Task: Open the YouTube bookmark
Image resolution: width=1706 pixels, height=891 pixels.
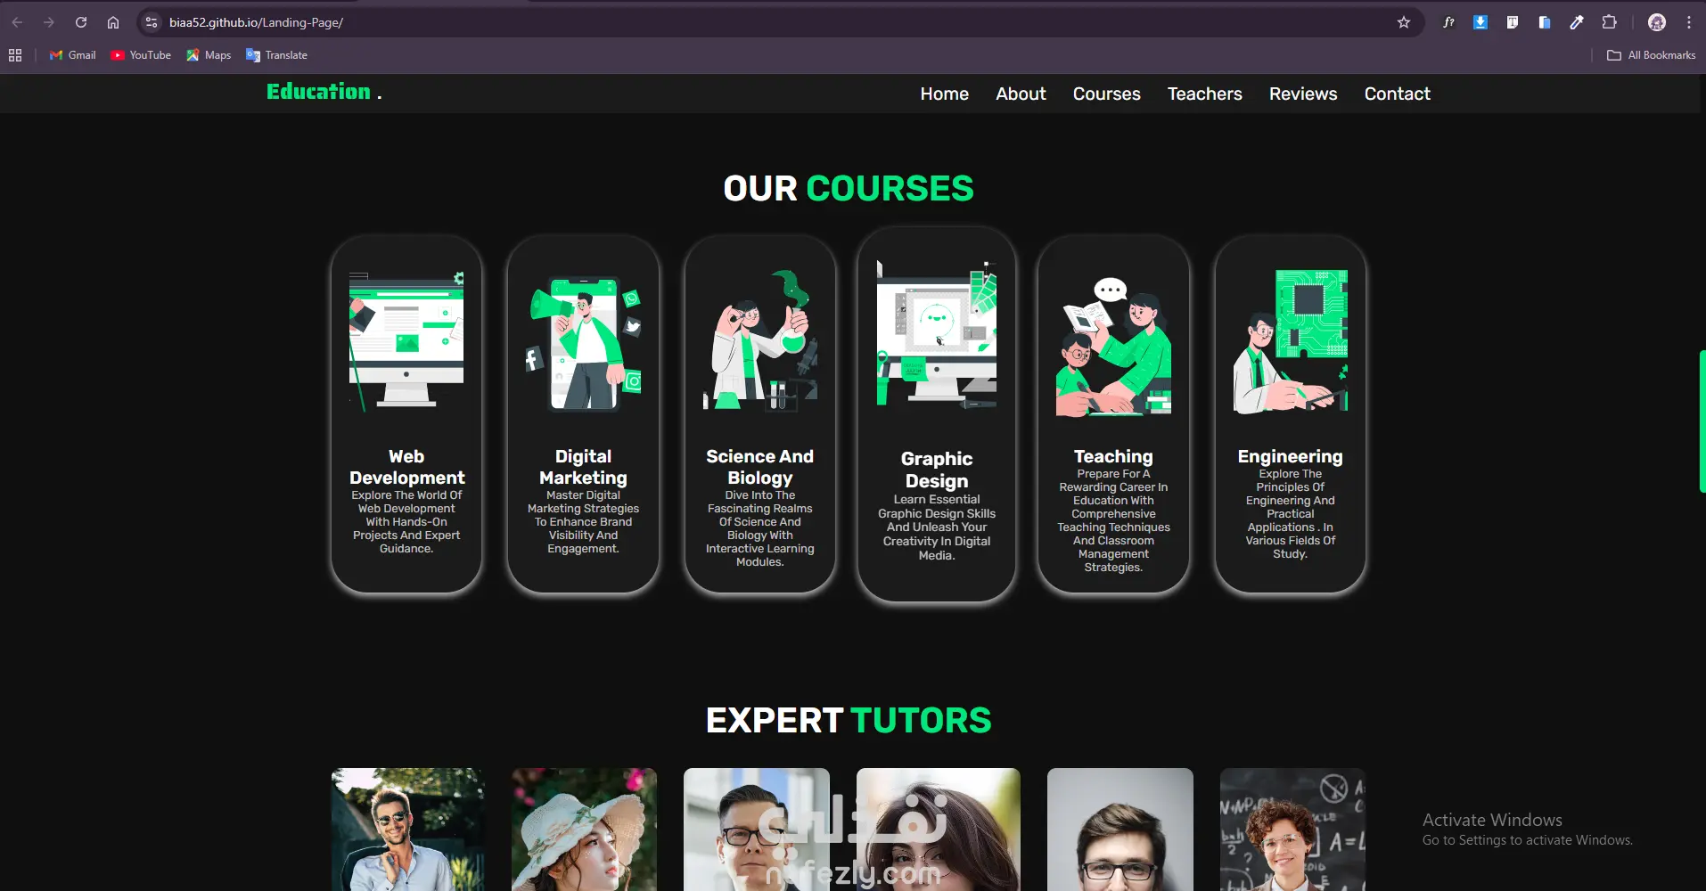Action: click(x=141, y=55)
